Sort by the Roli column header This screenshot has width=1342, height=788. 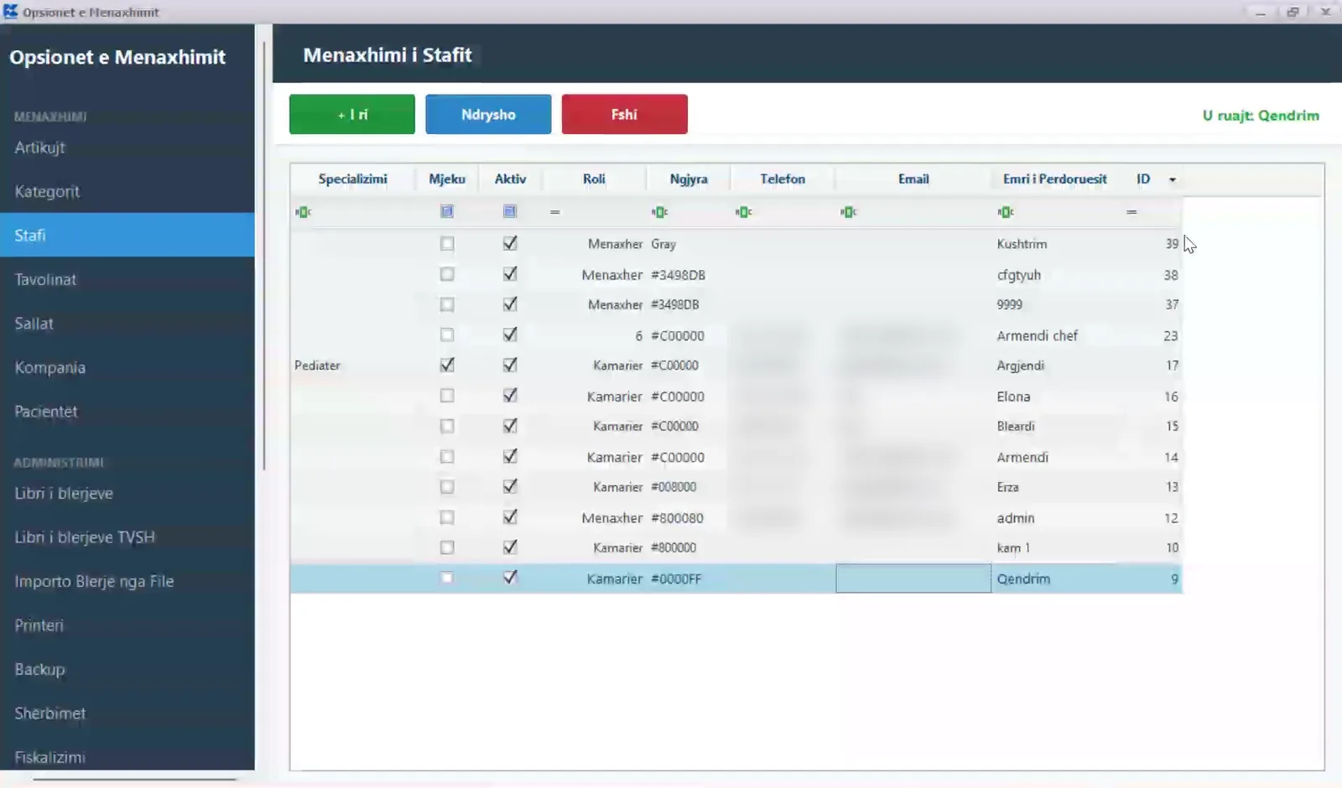pos(594,179)
